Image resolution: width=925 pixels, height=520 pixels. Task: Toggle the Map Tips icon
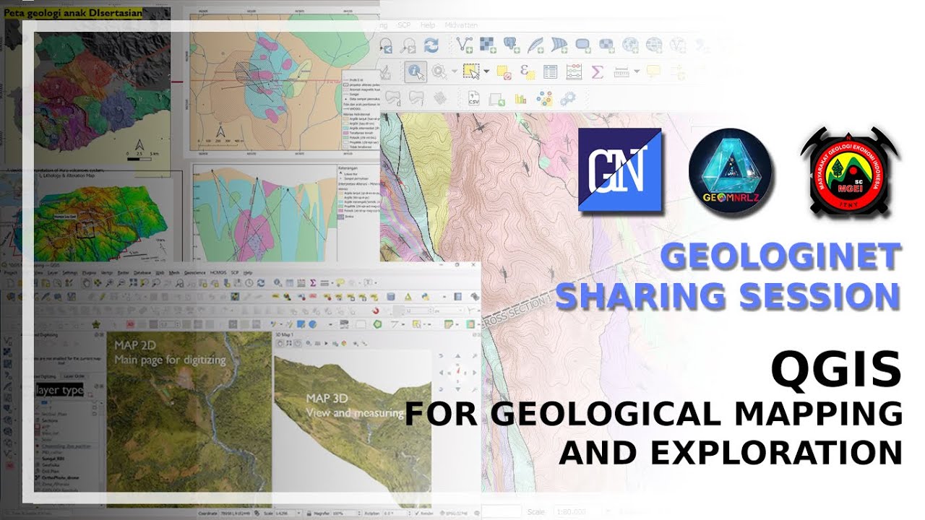654,71
